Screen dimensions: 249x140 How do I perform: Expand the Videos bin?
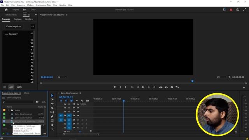[x=8, y=110]
